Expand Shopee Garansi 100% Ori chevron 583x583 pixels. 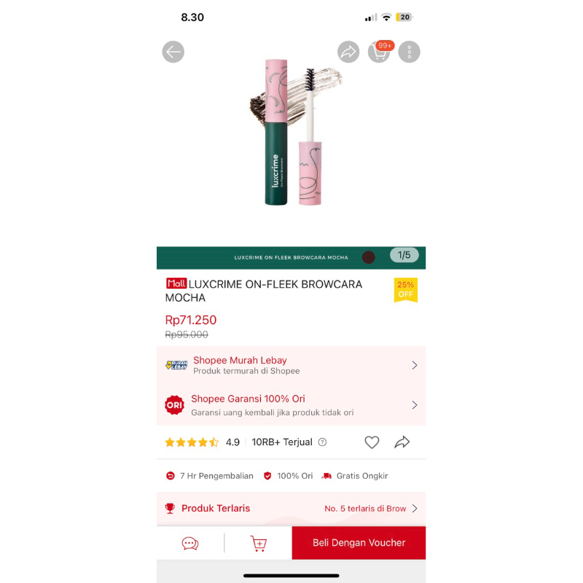click(415, 405)
